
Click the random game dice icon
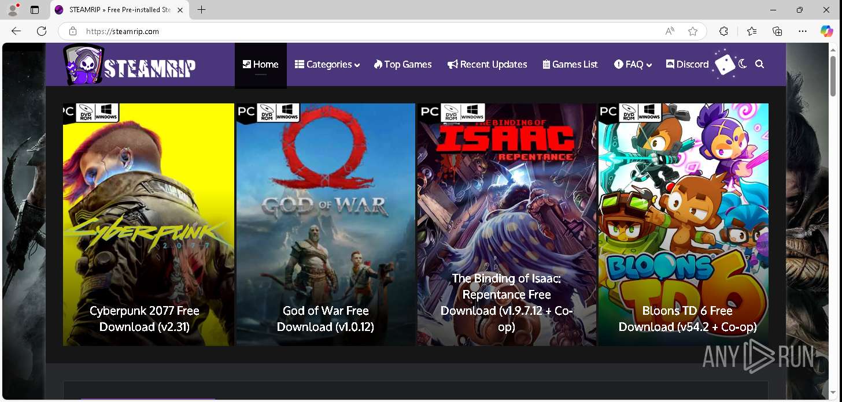click(725, 64)
